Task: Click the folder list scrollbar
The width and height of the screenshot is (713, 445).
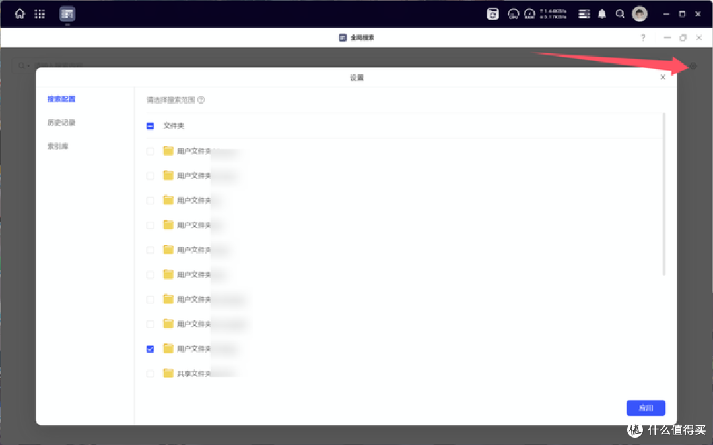Action: click(664, 194)
